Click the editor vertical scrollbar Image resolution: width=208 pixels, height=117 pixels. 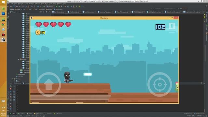[205, 53]
